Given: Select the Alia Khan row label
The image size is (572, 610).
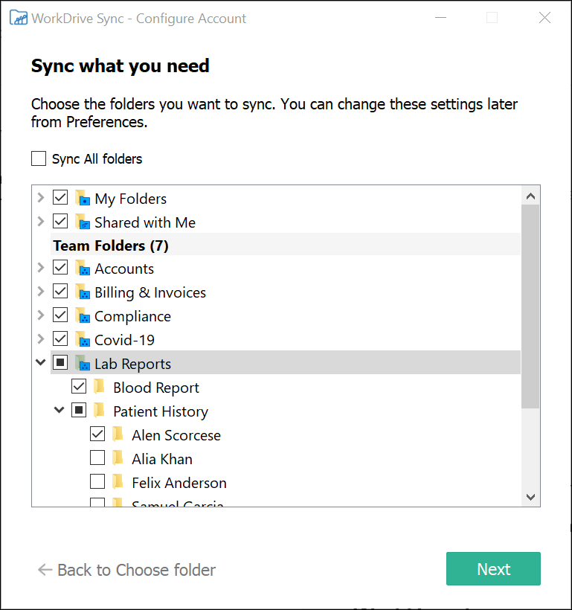Looking at the screenshot, I should tap(162, 459).
